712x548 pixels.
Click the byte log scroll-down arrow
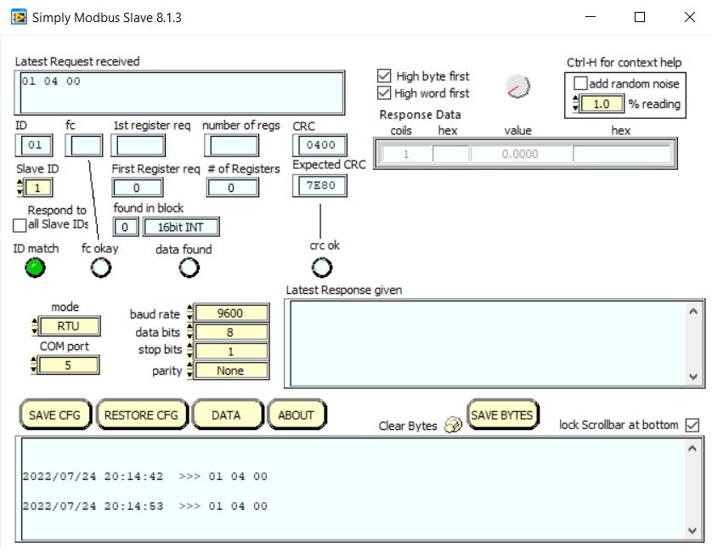(x=692, y=530)
